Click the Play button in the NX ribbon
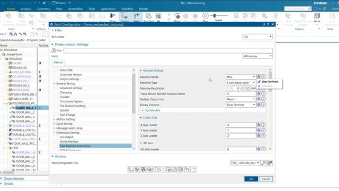339x191 pixels. [x=205, y=16]
